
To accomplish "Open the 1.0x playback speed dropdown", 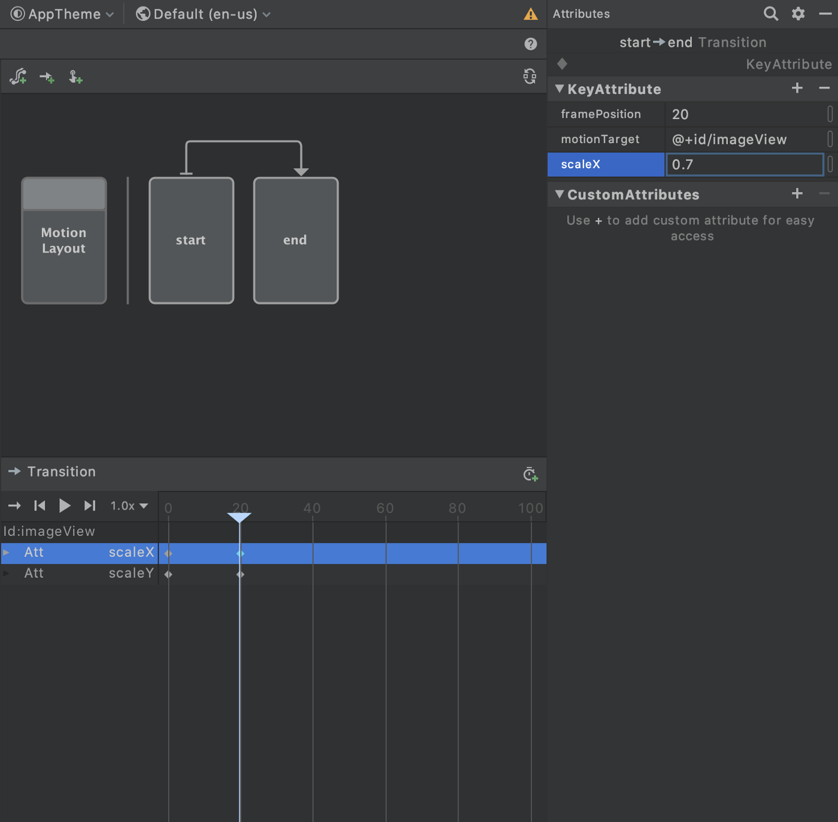I will 129,506.
